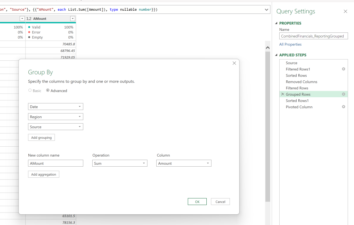Select the Basic radio option
The image size is (354, 225).
pyautogui.click(x=30, y=90)
